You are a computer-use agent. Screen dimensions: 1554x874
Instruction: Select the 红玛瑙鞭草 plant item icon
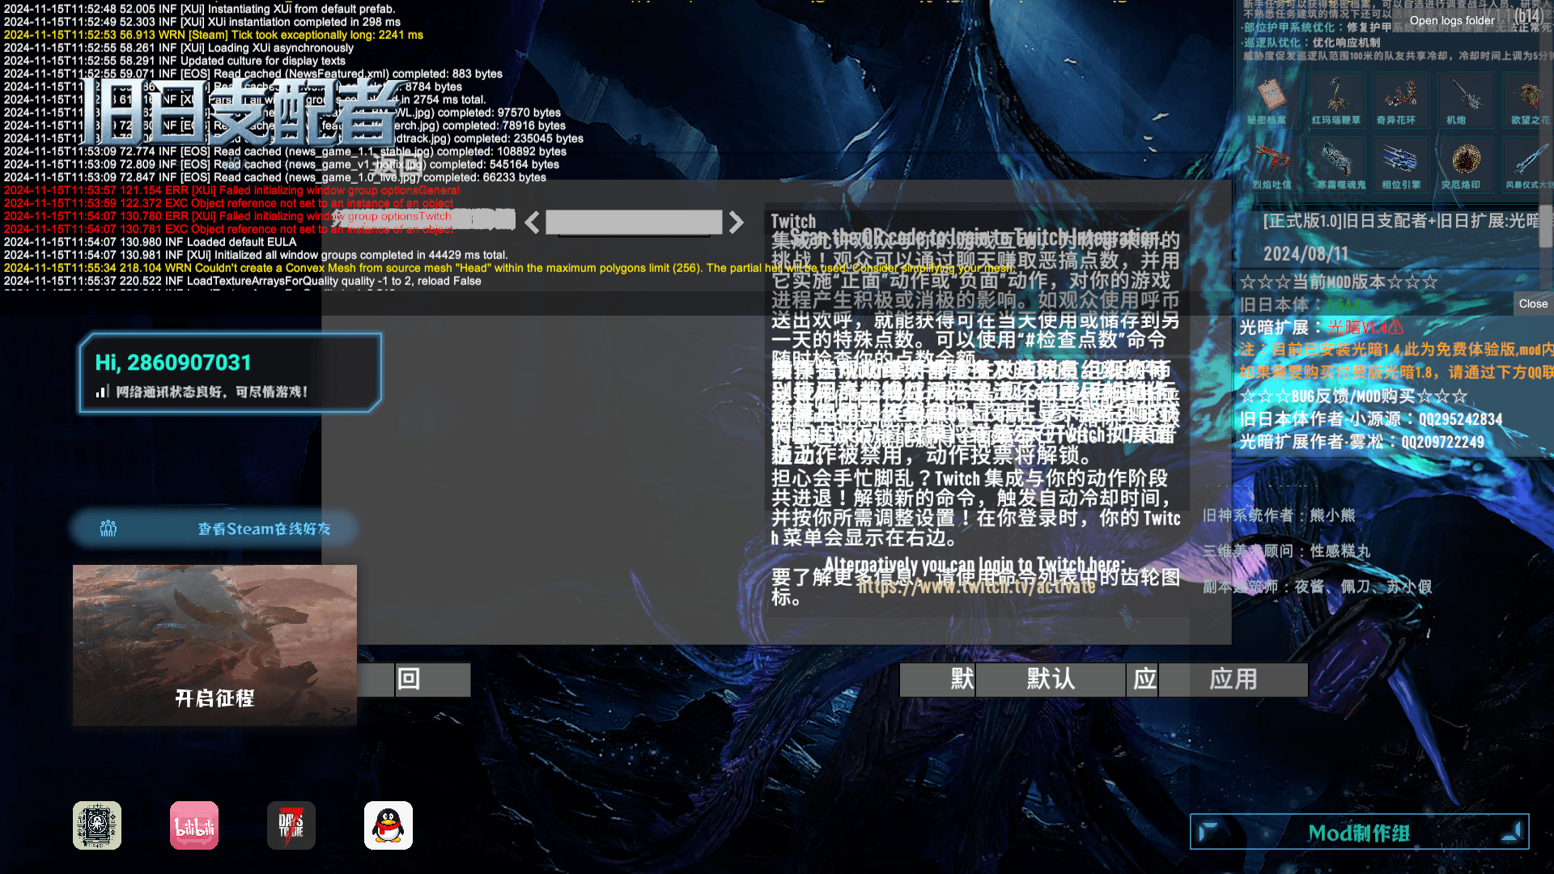tap(1336, 95)
